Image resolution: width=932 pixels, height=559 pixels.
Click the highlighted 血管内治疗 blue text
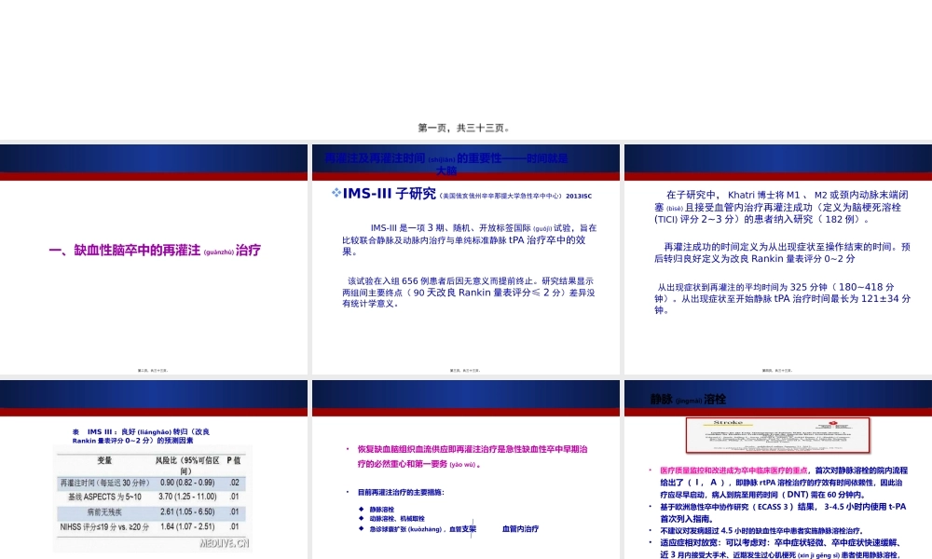521,529
